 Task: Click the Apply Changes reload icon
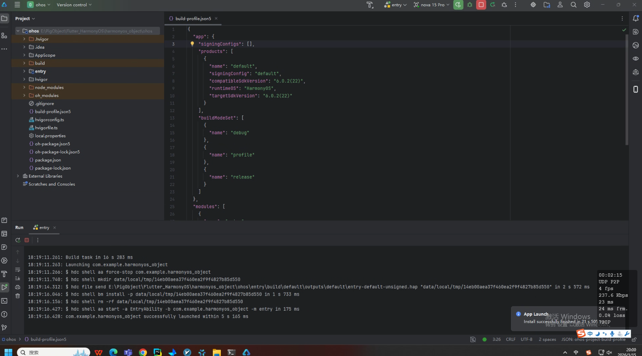(x=493, y=5)
